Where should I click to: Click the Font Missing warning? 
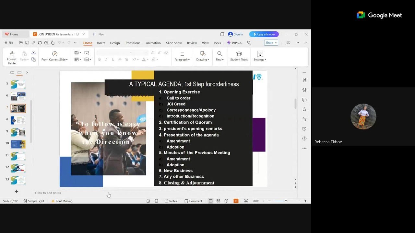[x=62, y=201]
